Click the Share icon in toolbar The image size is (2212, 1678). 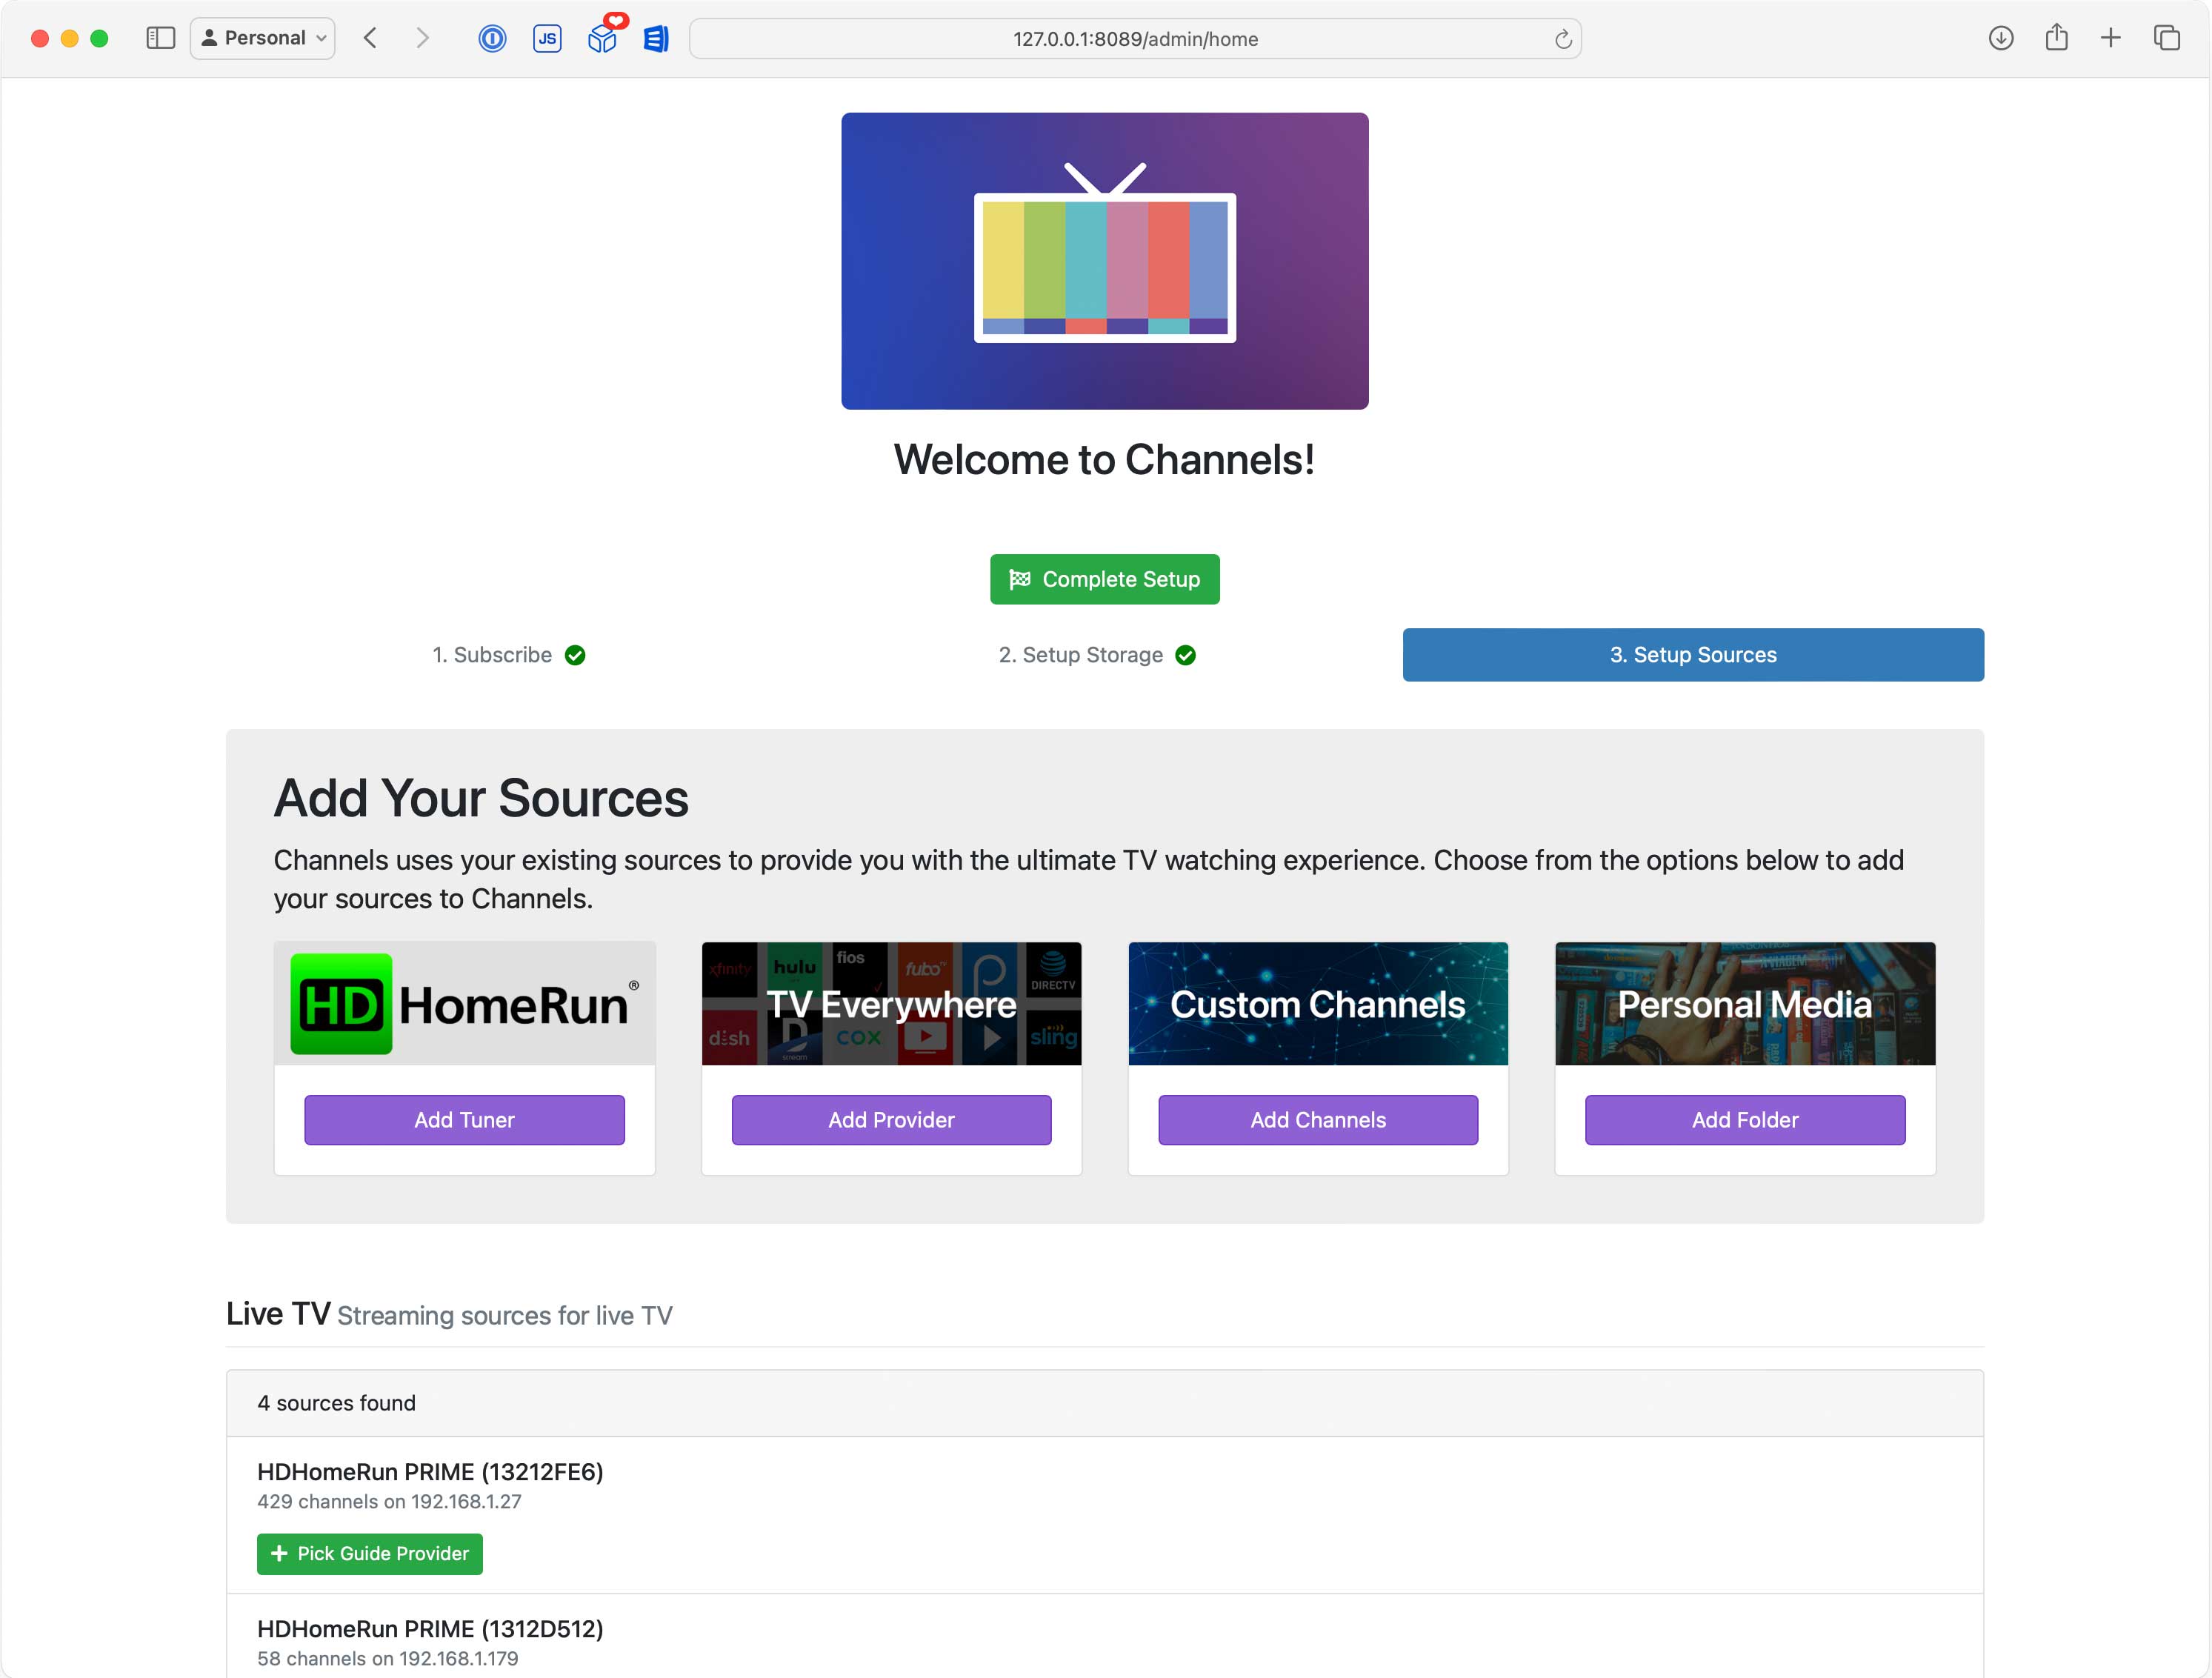tap(2056, 38)
